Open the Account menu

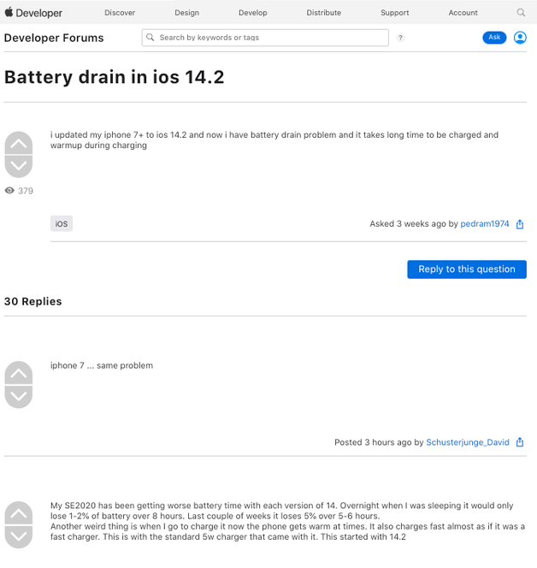(463, 13)
